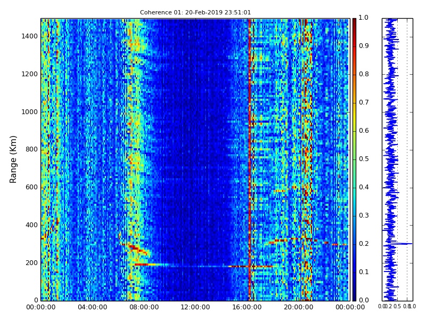
Task: Click the colorbar label 0.8
Action: 364,74
